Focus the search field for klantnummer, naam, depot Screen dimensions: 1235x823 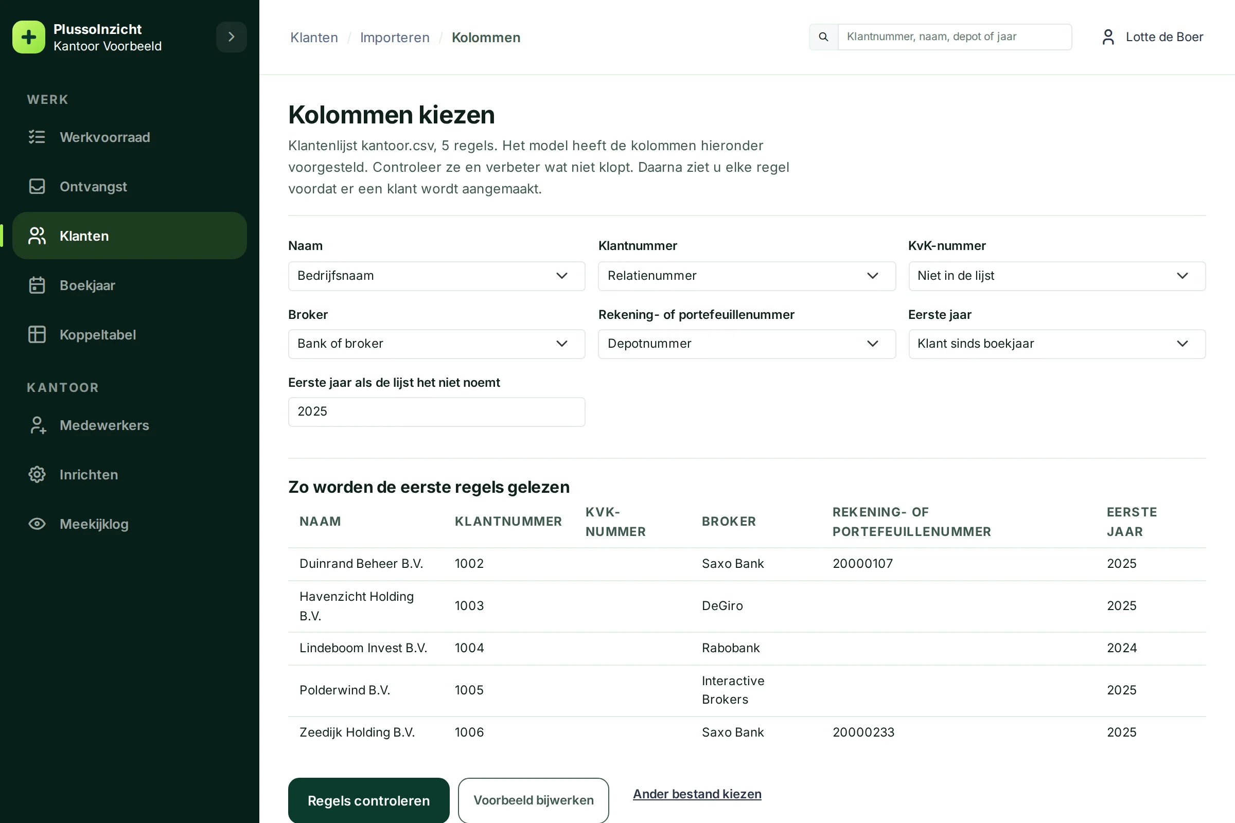955,37
